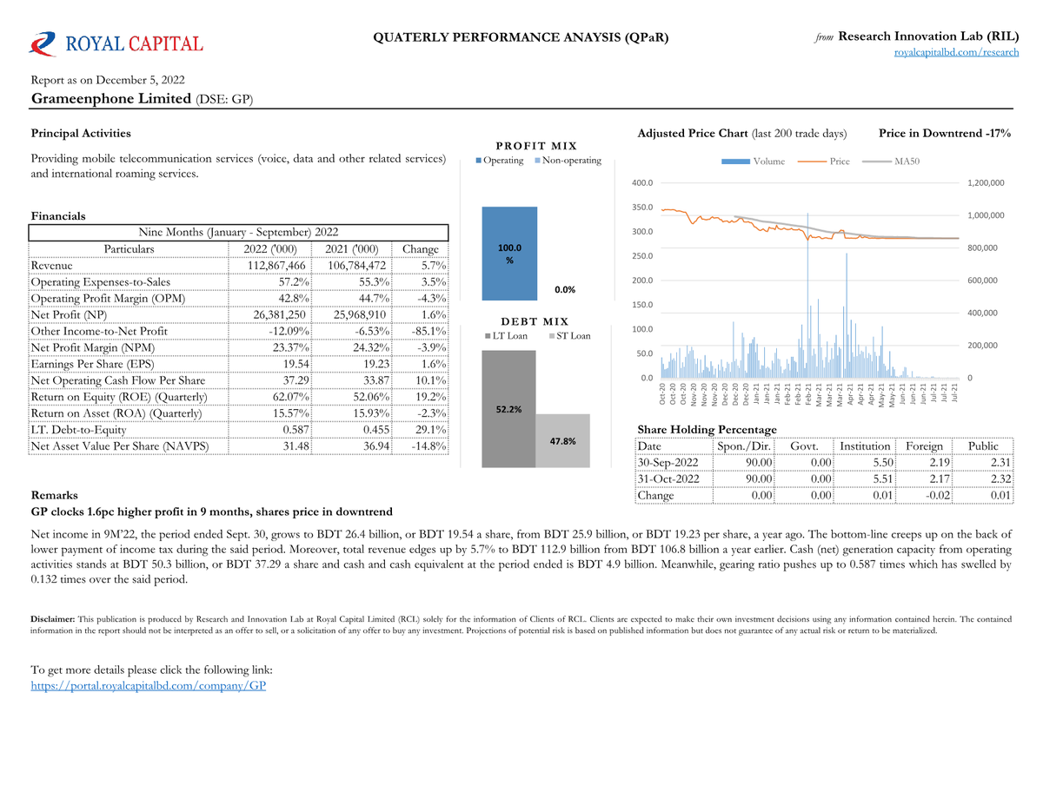Click the 0.587 debt-to-equity value

pos(293,431)
